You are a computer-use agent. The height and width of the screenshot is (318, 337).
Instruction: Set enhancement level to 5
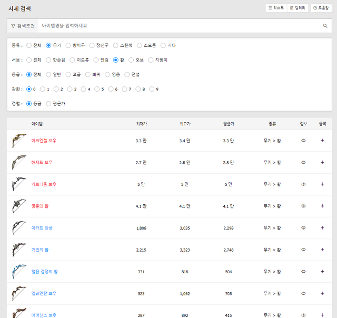(98, 89)
